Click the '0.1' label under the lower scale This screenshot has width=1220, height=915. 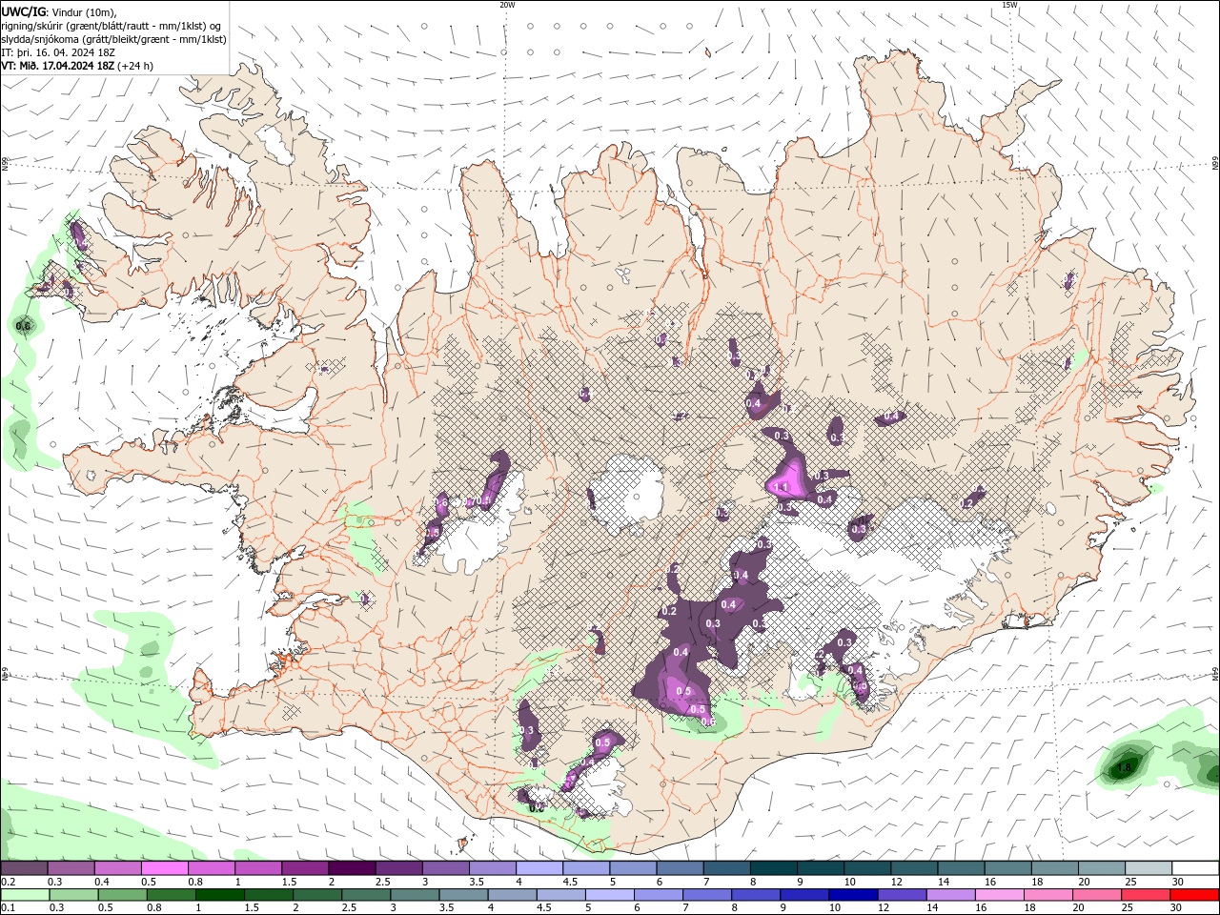(x=8, y=908)
